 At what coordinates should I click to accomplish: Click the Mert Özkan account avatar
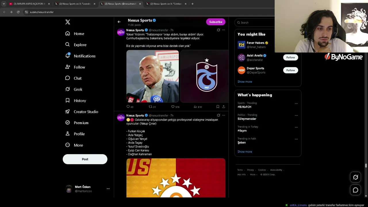[69, 189]
